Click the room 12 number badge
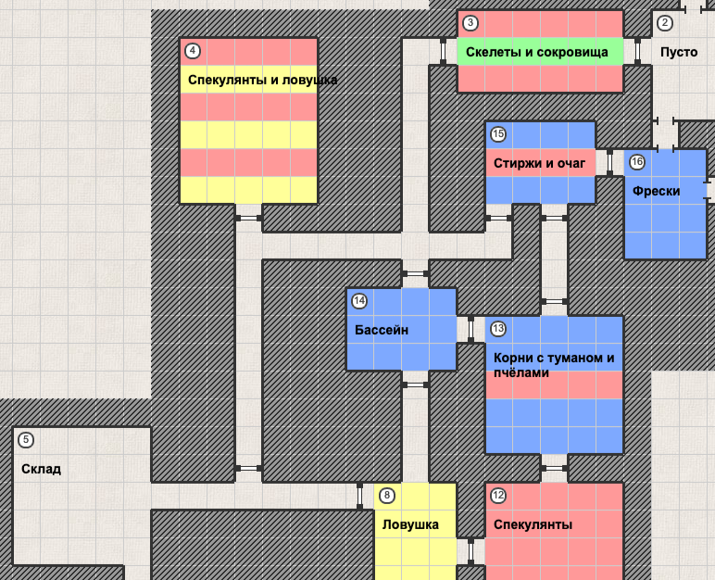Image resolution: width=715 pixels, height=580 pixels. coord(498,496)
